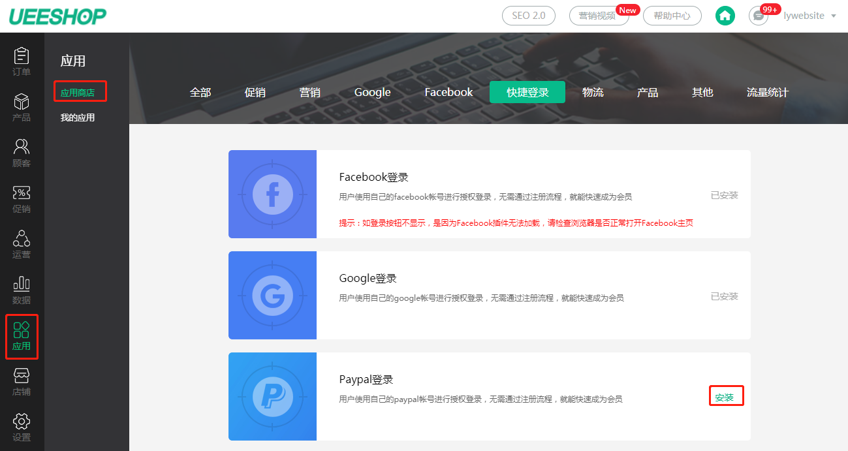Select the 物流 (Logistics) category tab
The height and width of the screenshot is (451, 848).
click(593, 93)
